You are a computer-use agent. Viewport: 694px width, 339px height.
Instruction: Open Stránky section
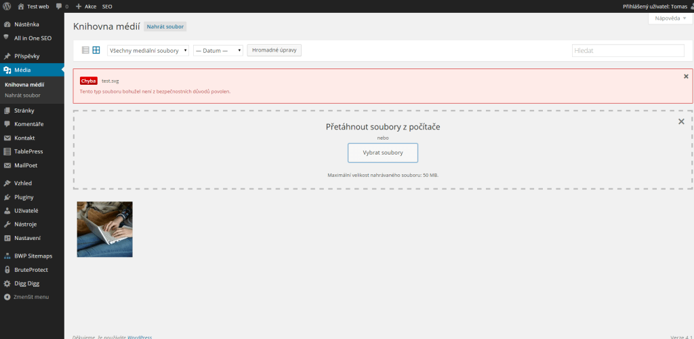(x=24, y=111)
